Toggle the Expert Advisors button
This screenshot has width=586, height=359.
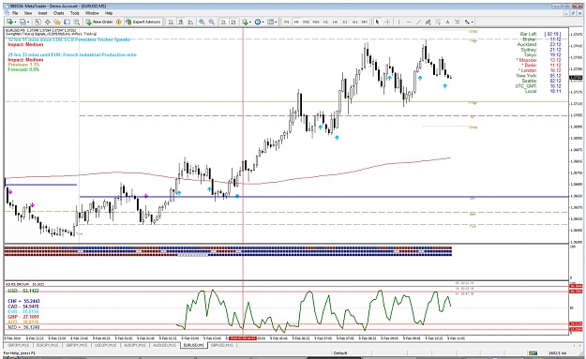coord(143,22)
